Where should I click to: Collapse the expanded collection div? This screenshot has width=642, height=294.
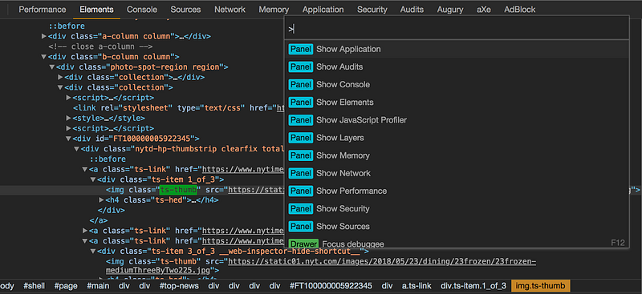(x=60, y=87)
